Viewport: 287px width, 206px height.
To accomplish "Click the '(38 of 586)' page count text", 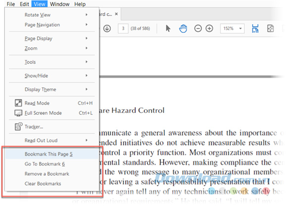I will pyautogui.click(x=140, y=29).
